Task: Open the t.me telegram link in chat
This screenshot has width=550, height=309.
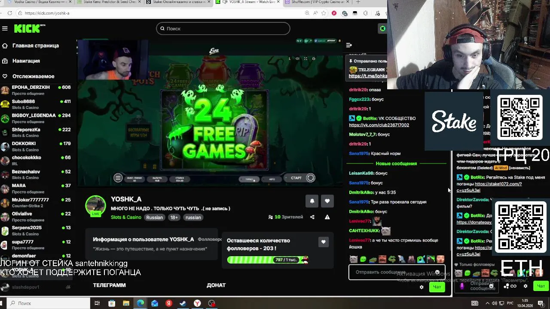Action: 368,76
